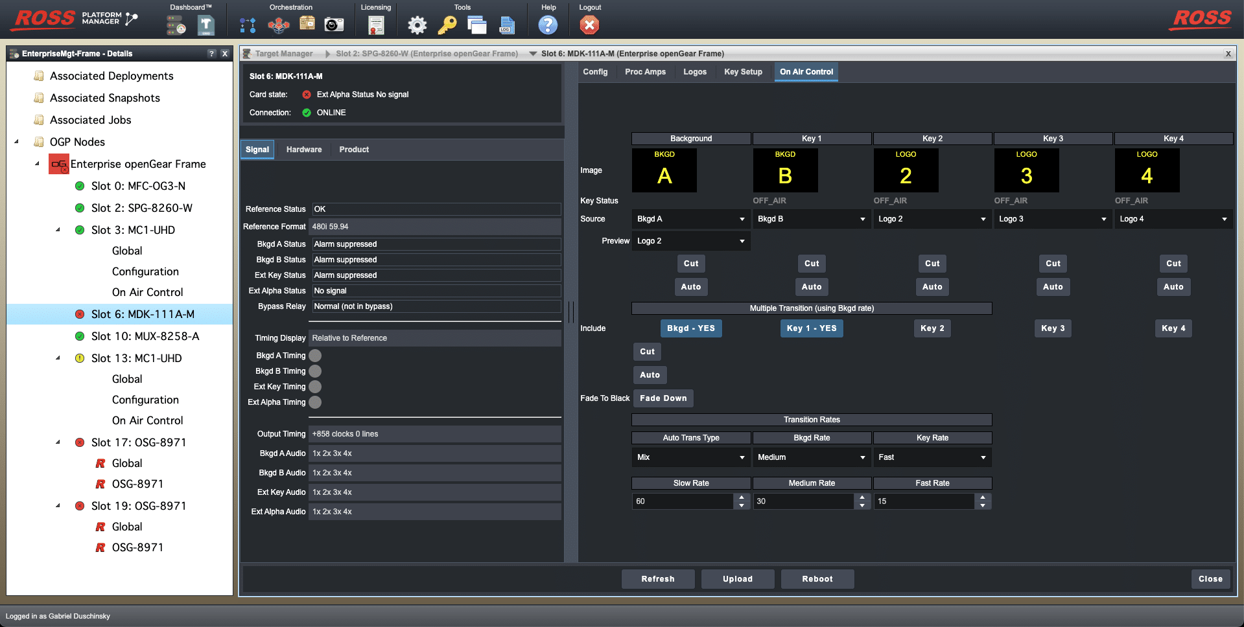The height and width of the screenshot is (627, 1244).
Task: Decrease the Medium Rate stepper value
Action: click(x=862, y=505)
